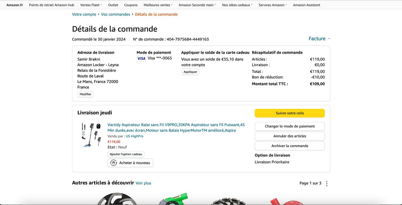The image size is (402, 205).
Task: Expand Nos idées cadeaux menu
Action: click(x=237, y=5)
